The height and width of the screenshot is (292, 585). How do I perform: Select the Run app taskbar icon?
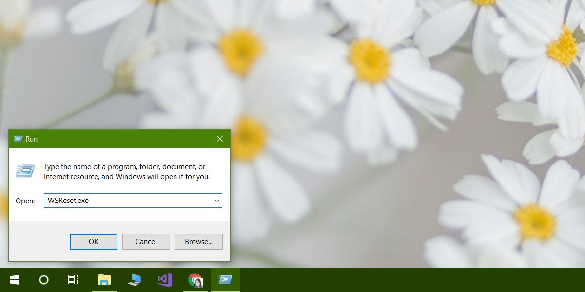(x=225, y=280)
